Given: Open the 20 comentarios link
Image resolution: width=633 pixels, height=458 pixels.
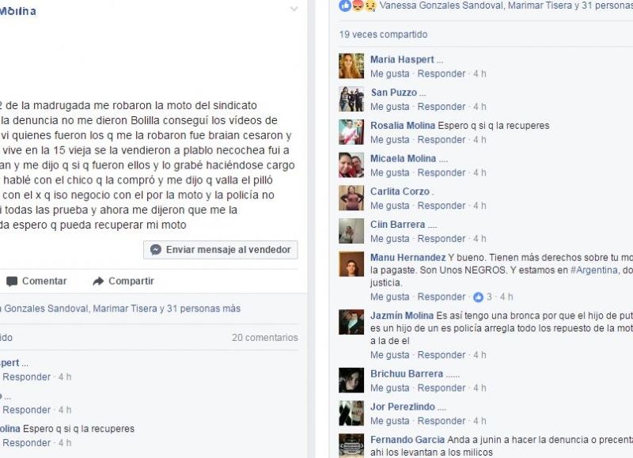Looking at the screenshot, I should point(265,337).
